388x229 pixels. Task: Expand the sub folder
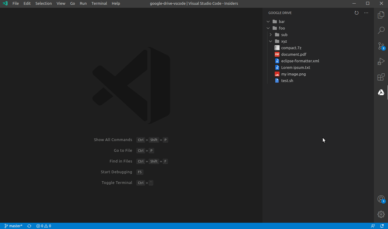(x=271, y=35)
